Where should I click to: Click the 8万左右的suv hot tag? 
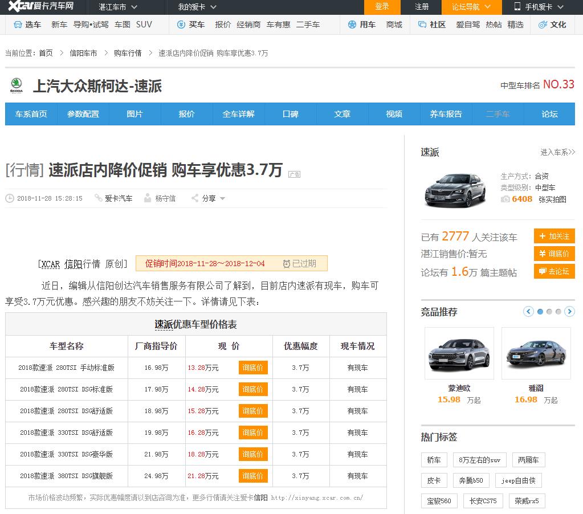[x=480, y=460]
